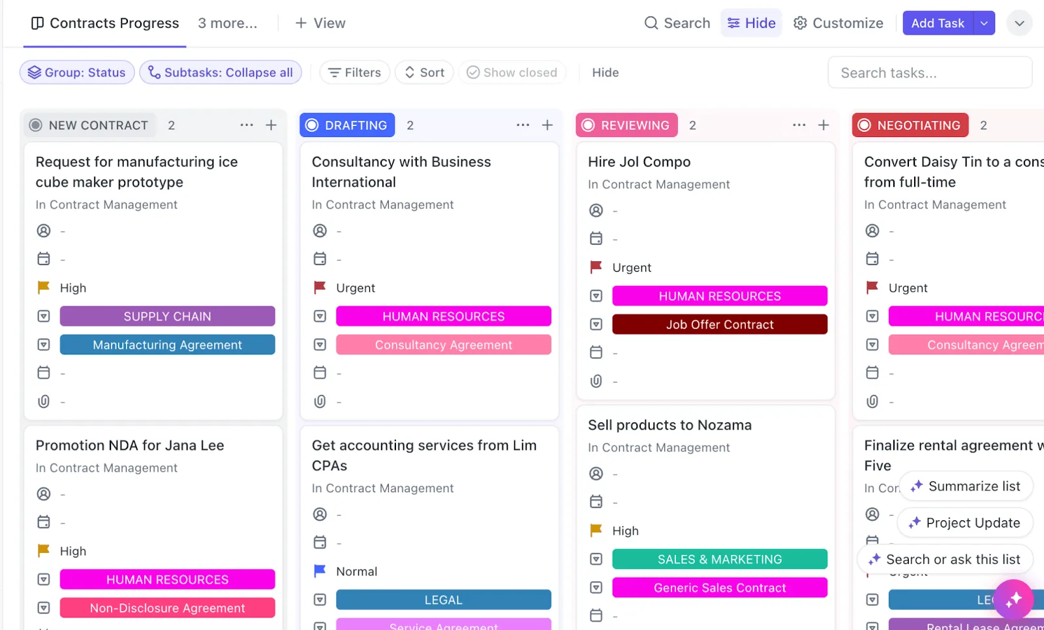Change Urgent flag on Consultancy with Business International
This screenshot has width=1044, height=630.
[x=320, y=288]
